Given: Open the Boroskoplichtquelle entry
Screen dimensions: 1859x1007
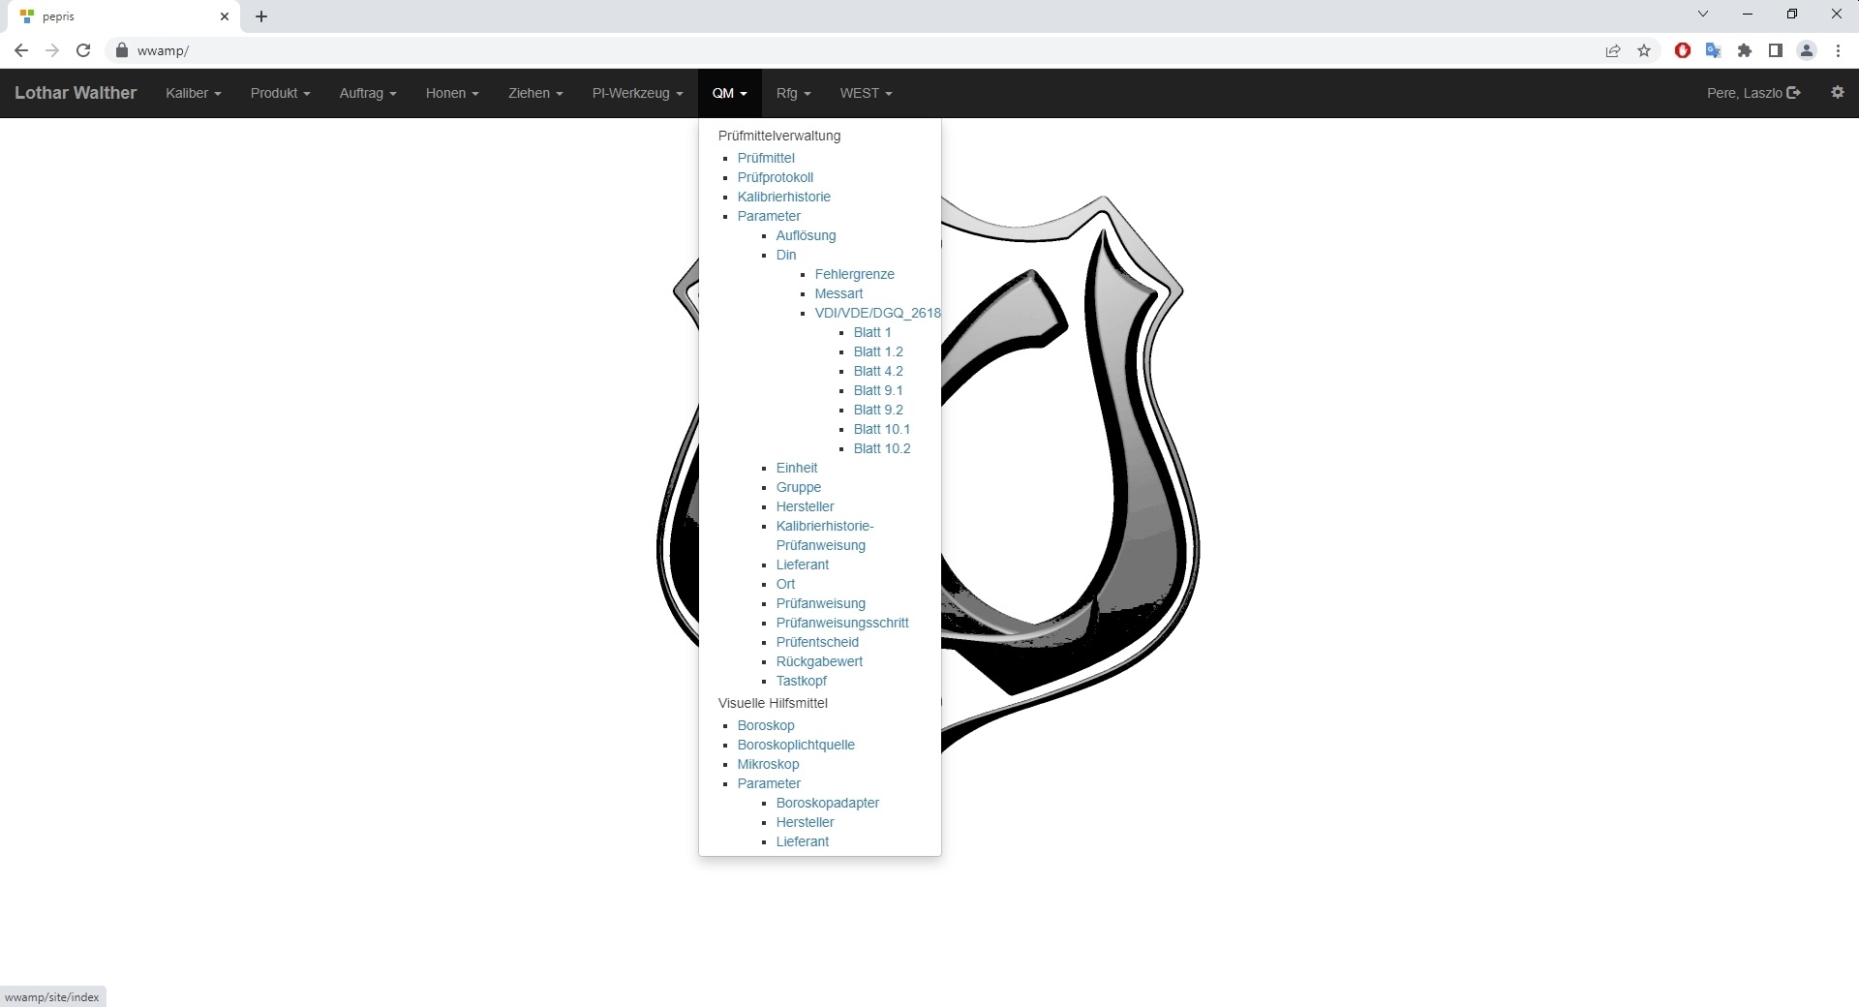Looking at the screenshot, I should [x=796, y=745].
